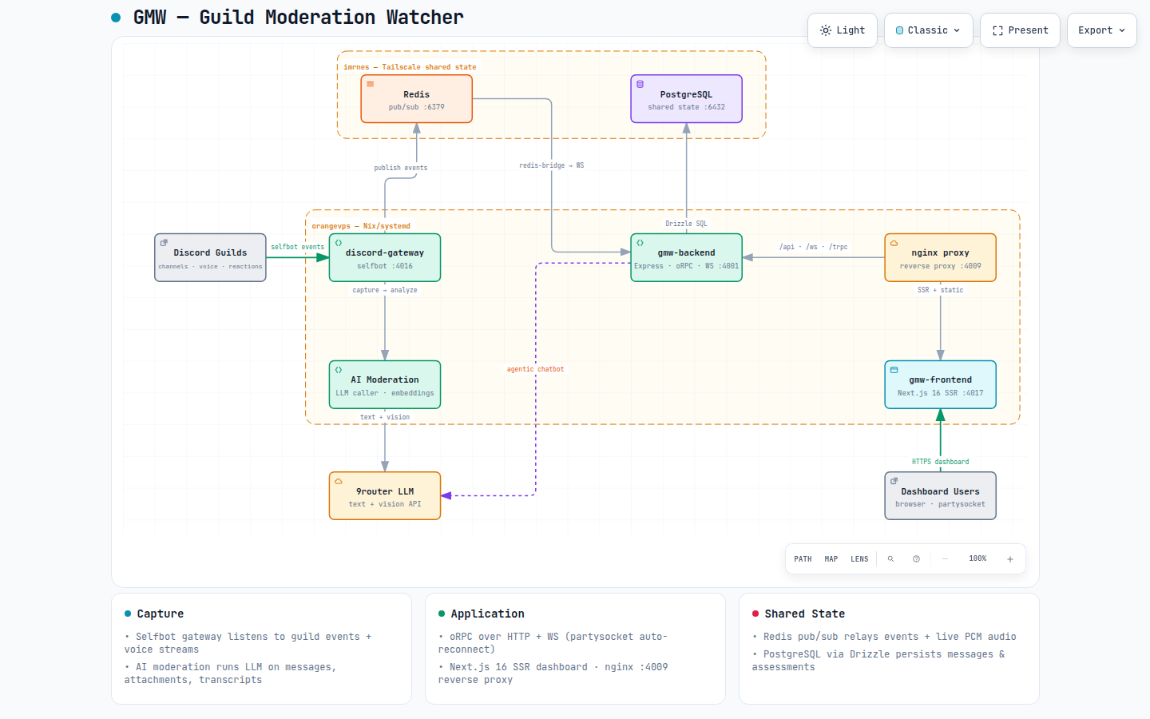Click the database icon in PostgreSQL node
1150x719 pixels.
pos(640,84)
